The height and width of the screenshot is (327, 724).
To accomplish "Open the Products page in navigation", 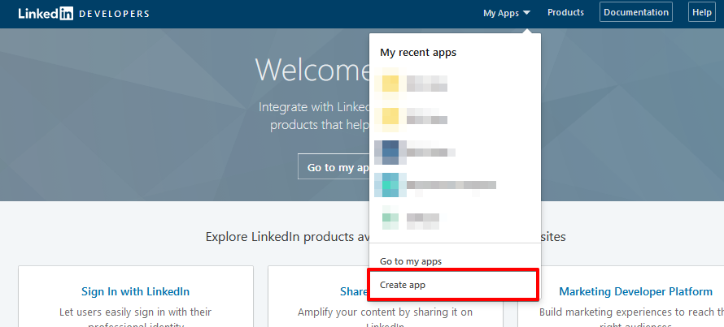I will pos(565,12).
